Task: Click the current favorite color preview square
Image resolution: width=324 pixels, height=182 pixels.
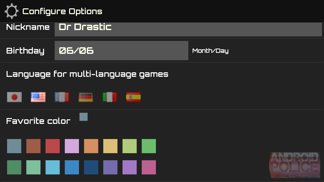Action: click(84, 117)
